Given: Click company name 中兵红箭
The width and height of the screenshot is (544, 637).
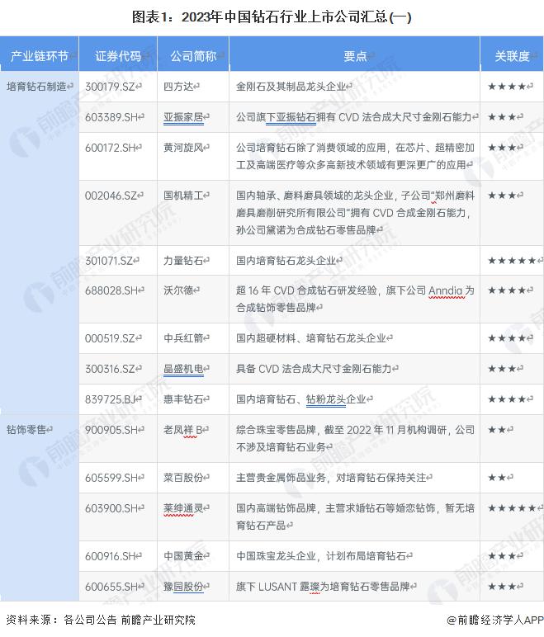Looking at the screenshot, I should tap(183, 338).
